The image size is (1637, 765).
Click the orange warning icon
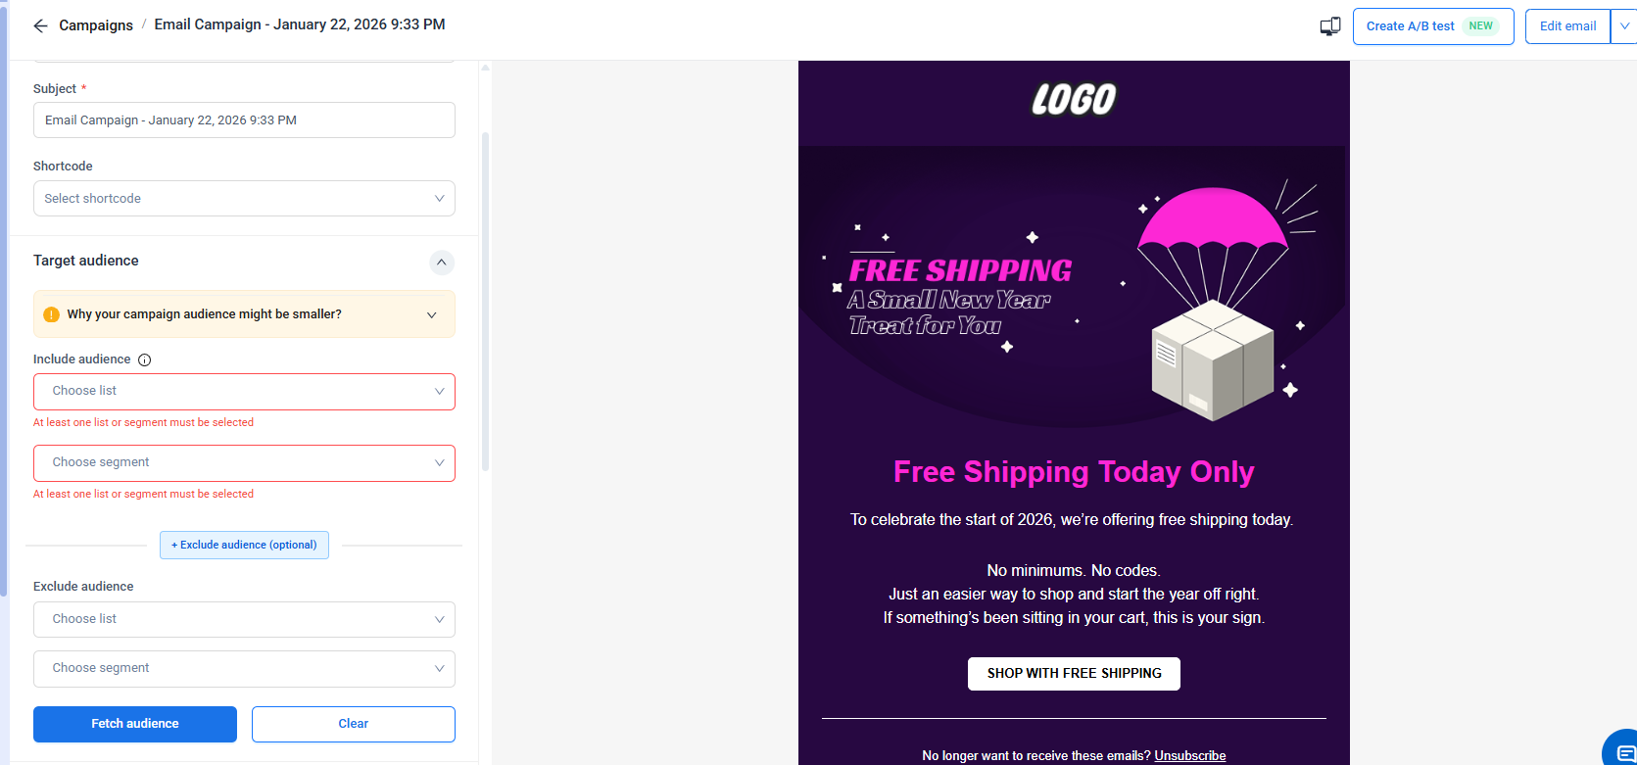tap(52, 314)
